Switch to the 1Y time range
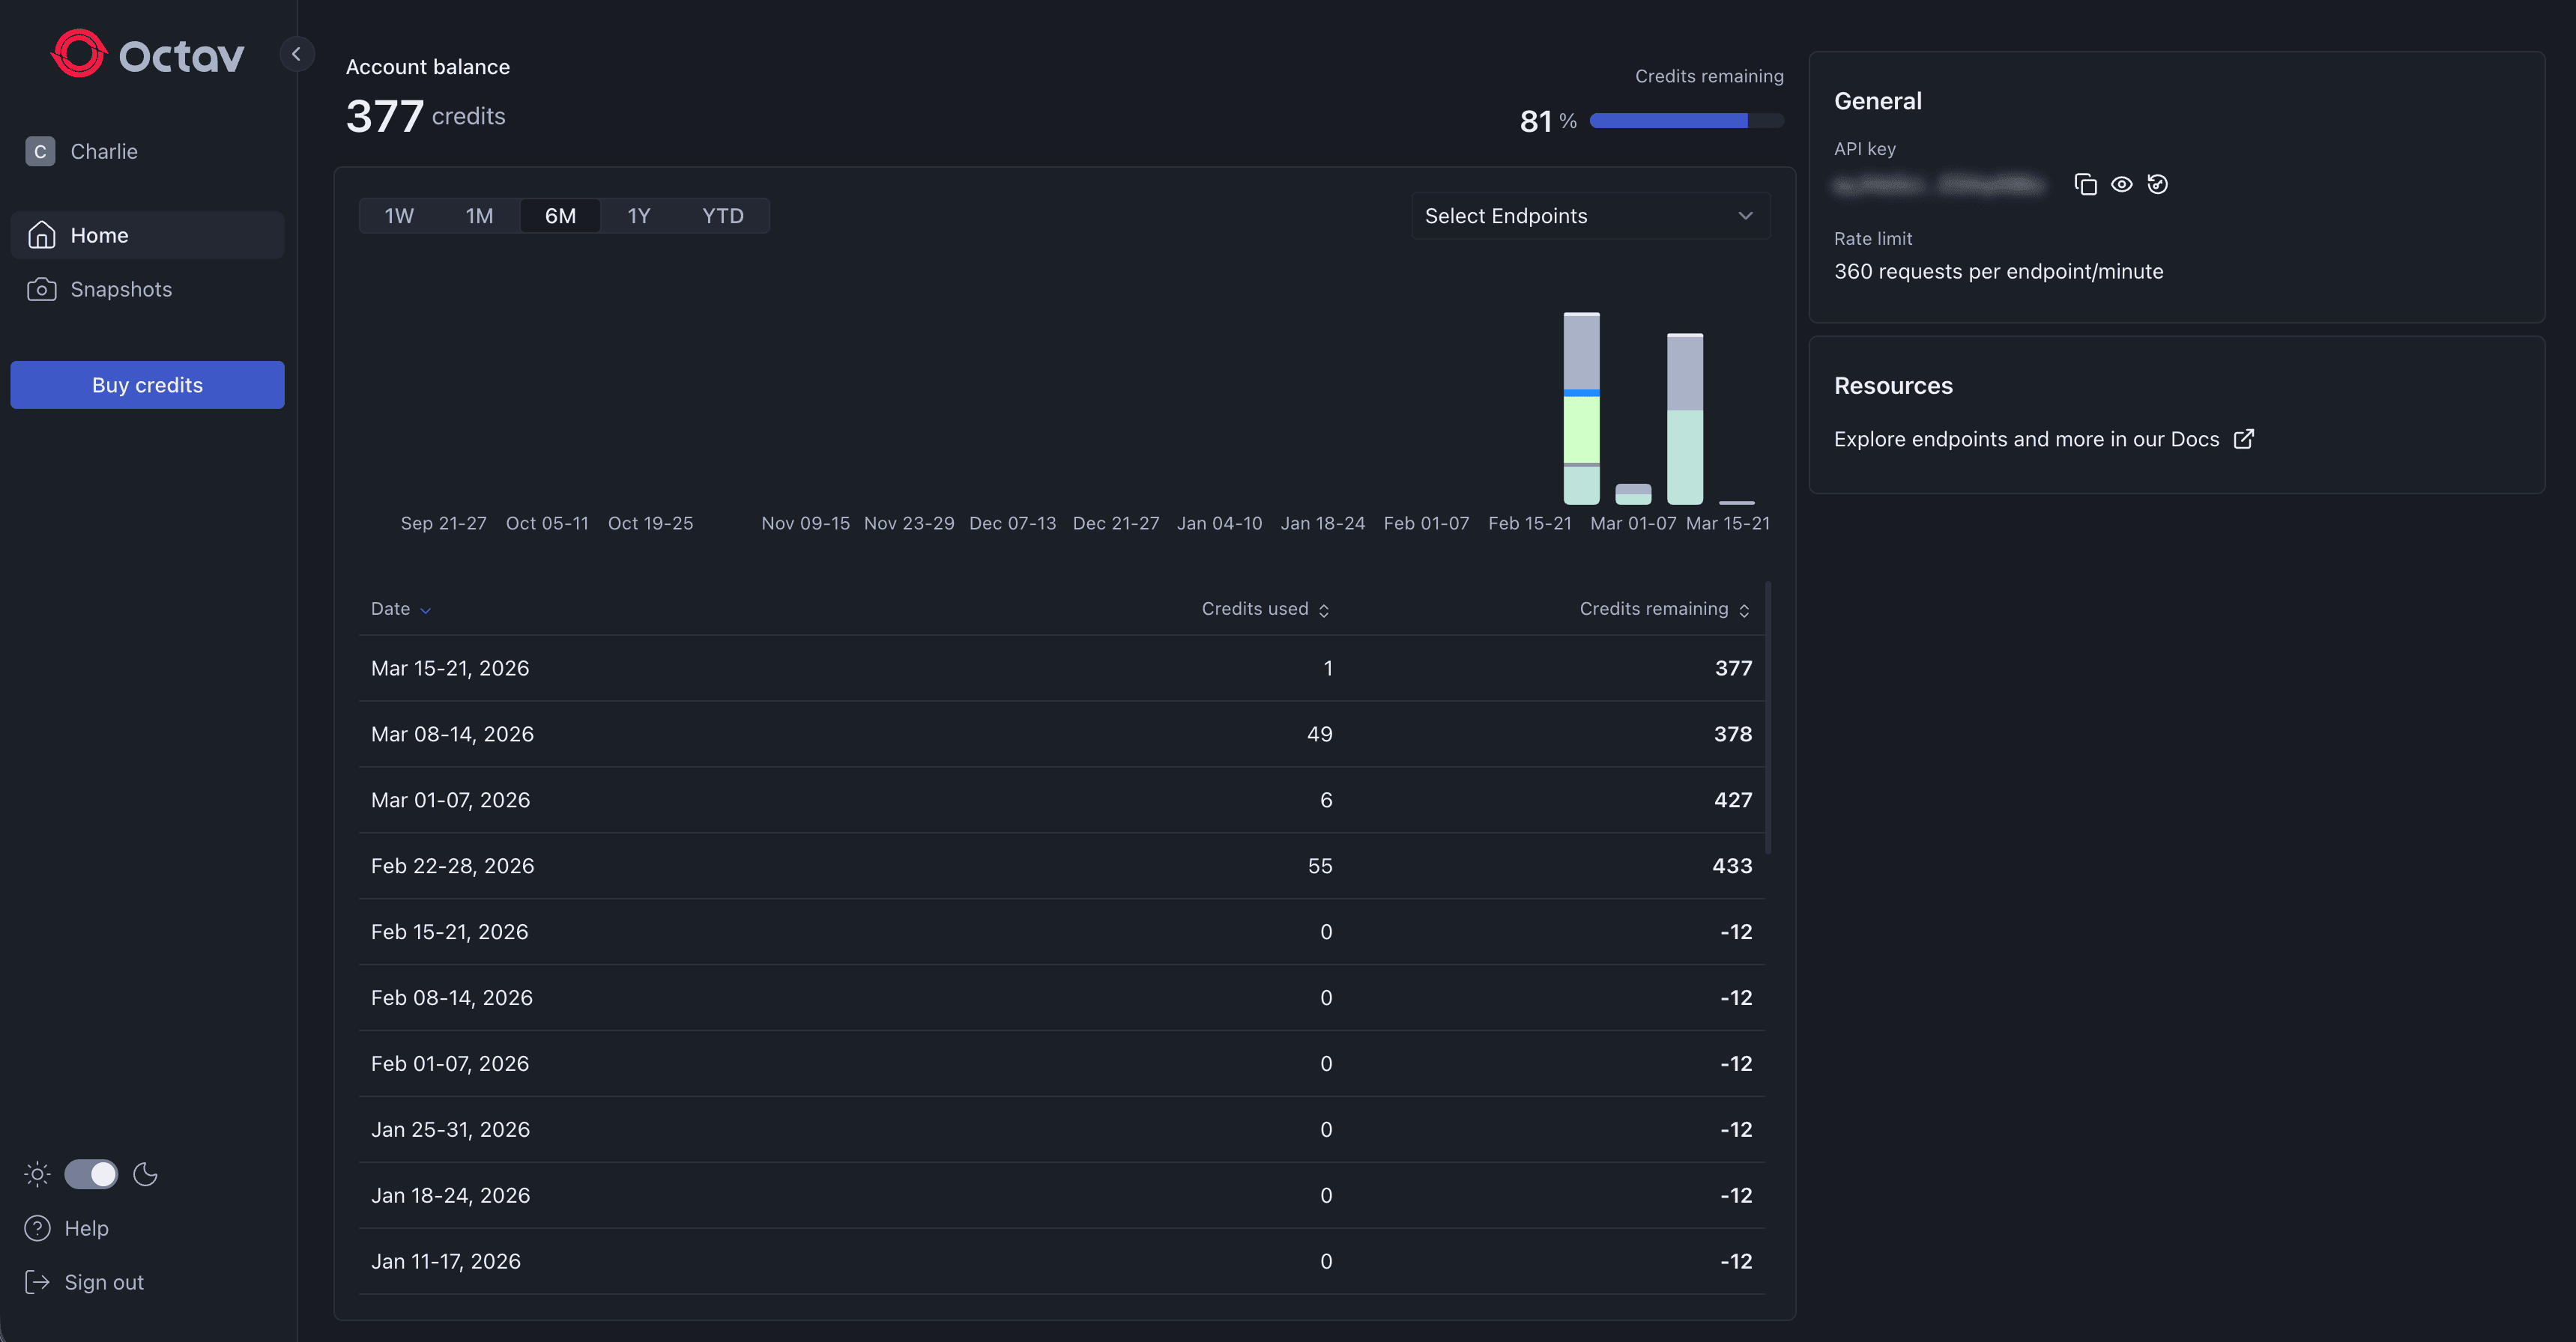The height and width of the screenshot is (1342, 2576). pos(639,215)
